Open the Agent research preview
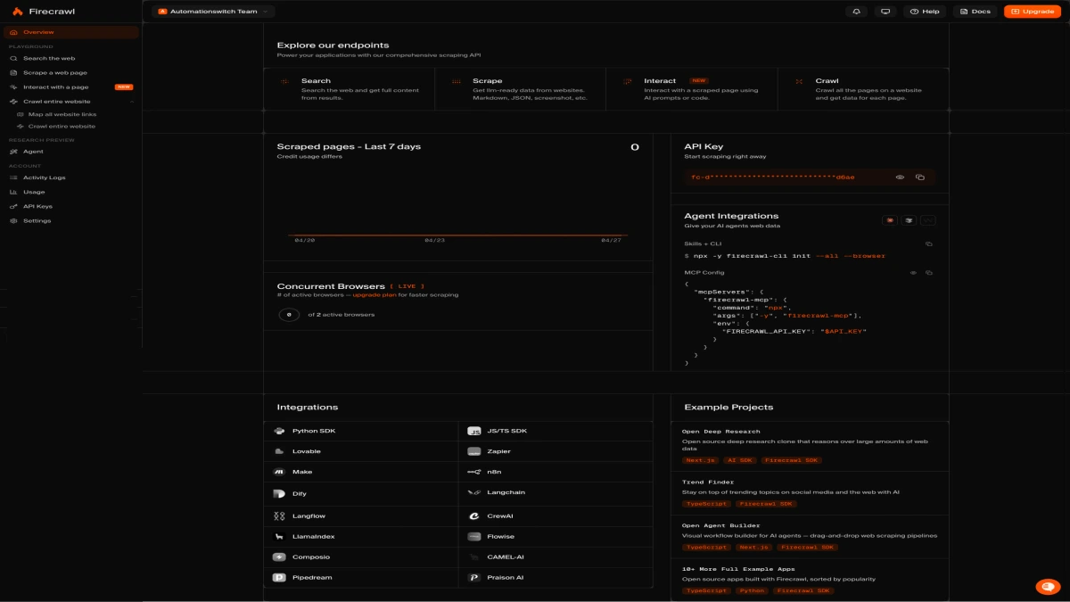Viewport: 1070px width, 602px height. (x=36, y=152)
